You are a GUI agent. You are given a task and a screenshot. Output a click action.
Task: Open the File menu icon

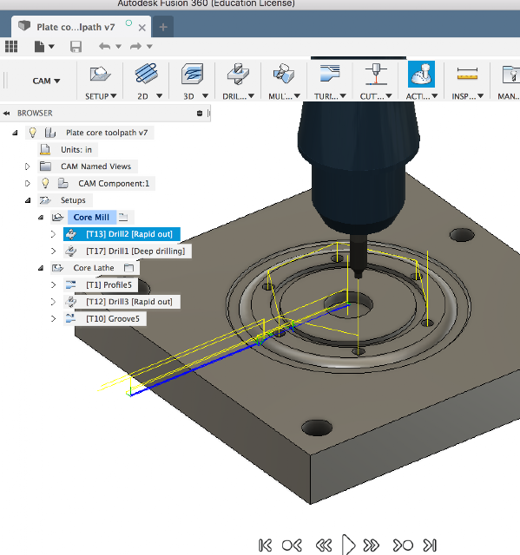[x=40, y=46]
